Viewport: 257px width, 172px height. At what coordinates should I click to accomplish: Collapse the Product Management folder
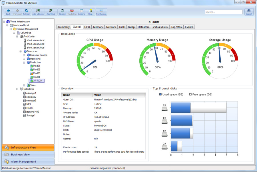(x=11, y=29)
